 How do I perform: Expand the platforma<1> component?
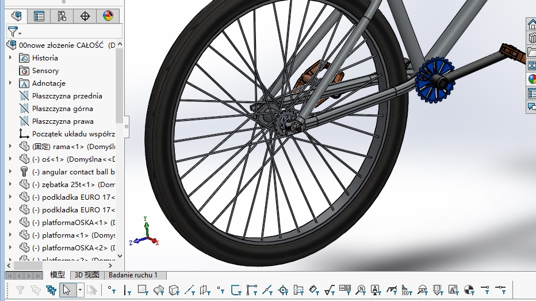coord(10,235)
